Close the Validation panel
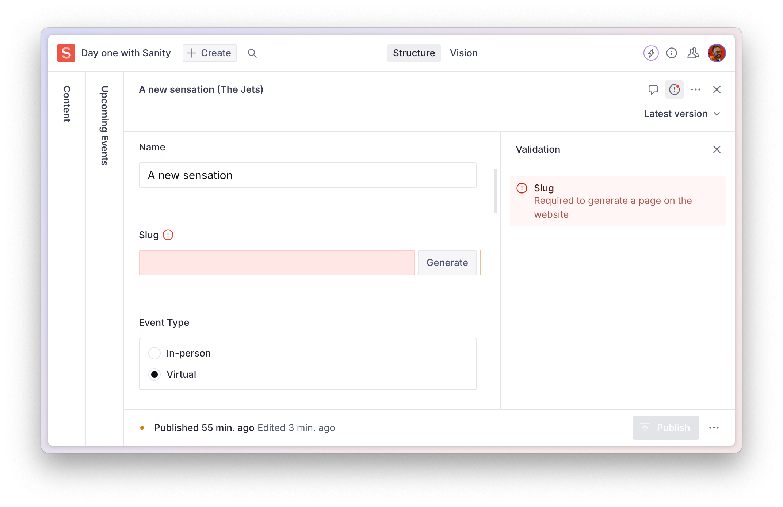The image size is (783, 507). 717,149
